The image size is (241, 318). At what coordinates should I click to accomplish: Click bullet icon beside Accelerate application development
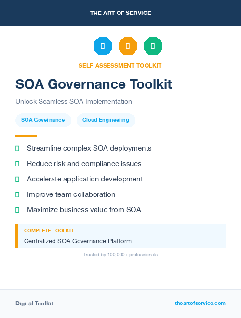(17, 180)
